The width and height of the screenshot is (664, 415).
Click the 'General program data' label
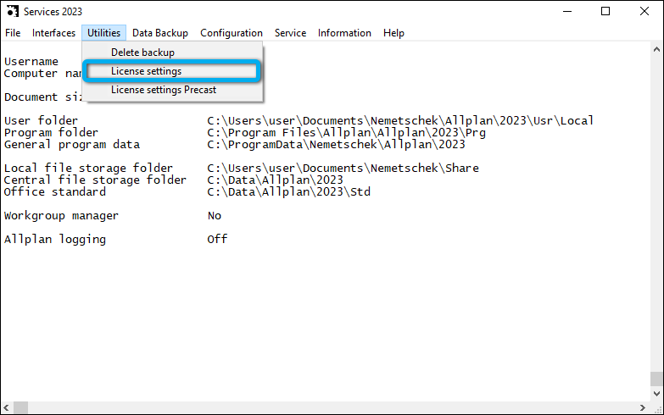[72, 144]
